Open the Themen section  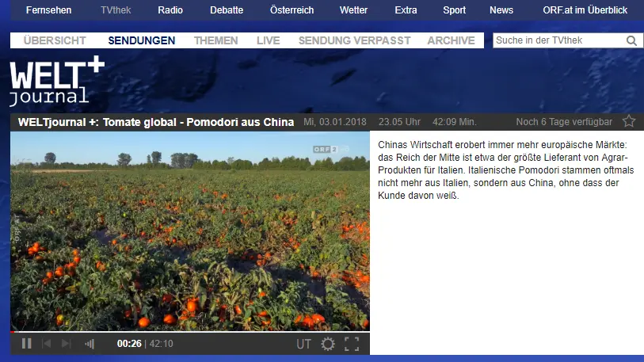(x=215, y=40)
